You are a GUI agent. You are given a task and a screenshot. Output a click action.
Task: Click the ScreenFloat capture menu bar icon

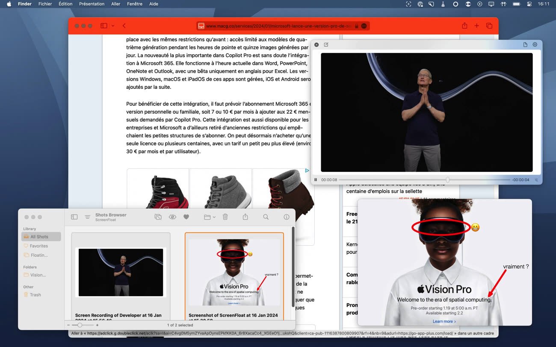(408, 4)
